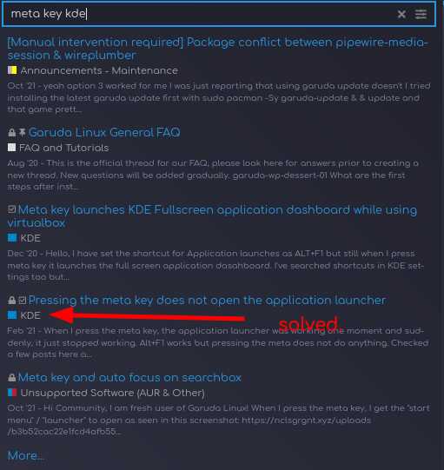Click solved checkbox icon on Meta key launches KDE topic
This screenshot has width=444, height=470.
click(11, 209)
